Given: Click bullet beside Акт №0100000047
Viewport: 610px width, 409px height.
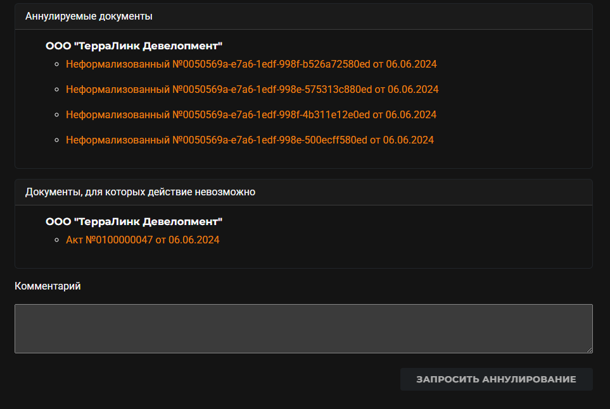Looking at the screenshot, I should coord(57,240).
